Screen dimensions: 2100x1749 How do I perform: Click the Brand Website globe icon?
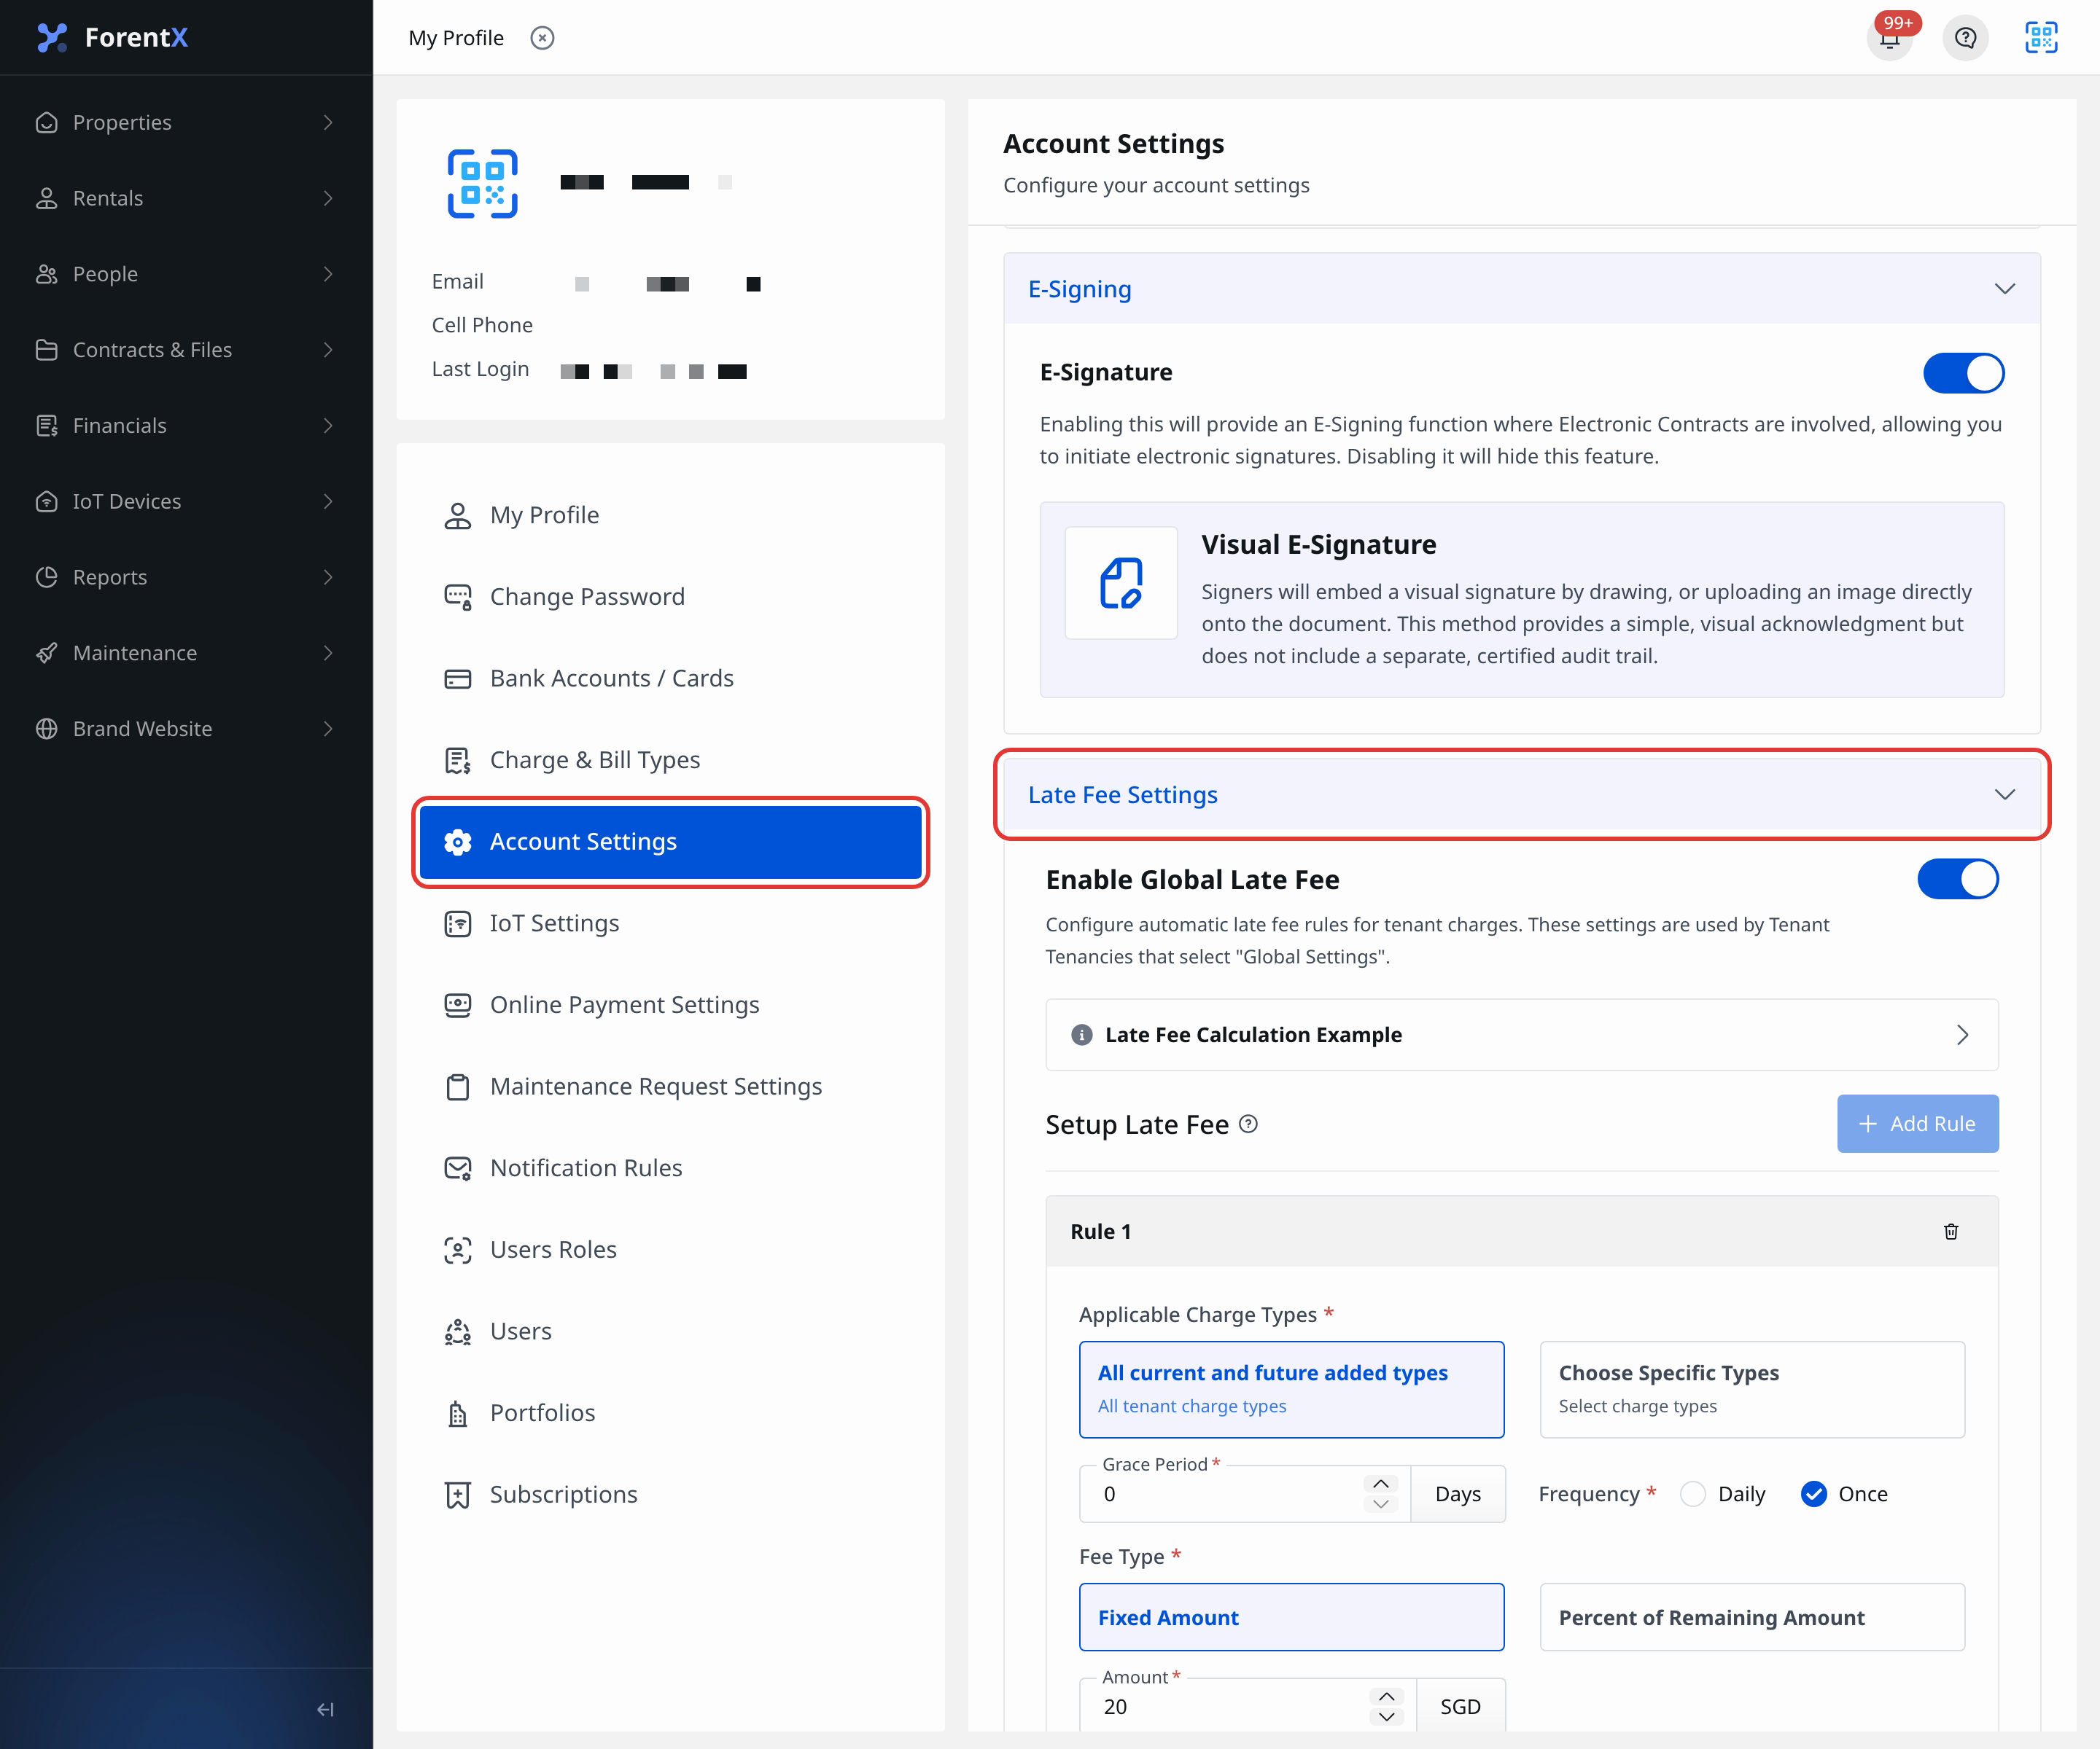pos(46,729)
